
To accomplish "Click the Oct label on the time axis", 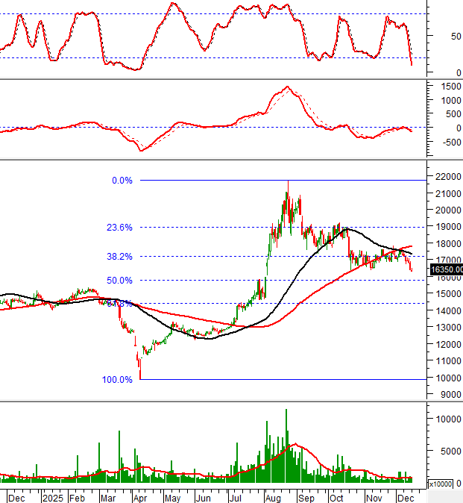I will click(x=336, y=496).
